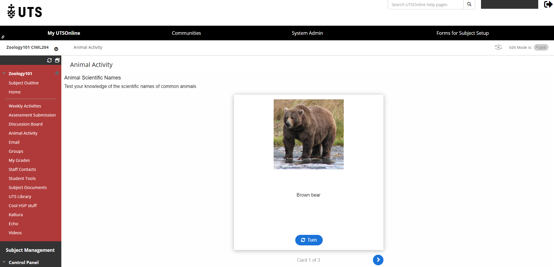Viewport: 554px width, 267px height.
Task: Open Echo in the sidebar
Action: [x=13, y=224]
